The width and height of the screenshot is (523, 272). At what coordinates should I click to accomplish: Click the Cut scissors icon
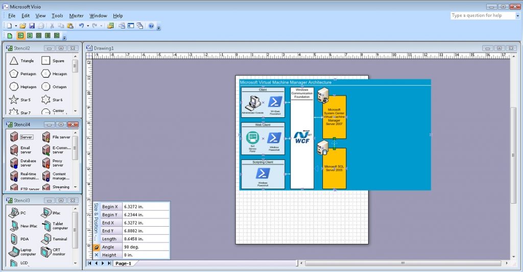click(52, 26)
